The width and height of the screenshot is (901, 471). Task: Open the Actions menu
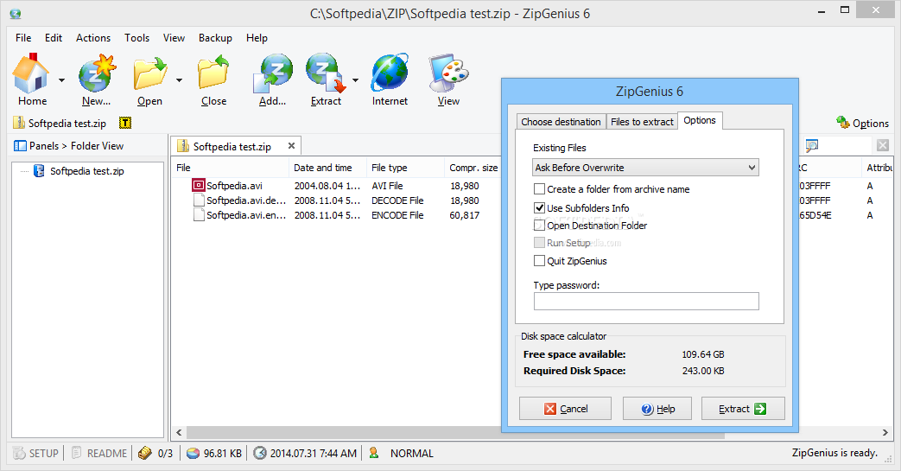click(x=93, y=38)
